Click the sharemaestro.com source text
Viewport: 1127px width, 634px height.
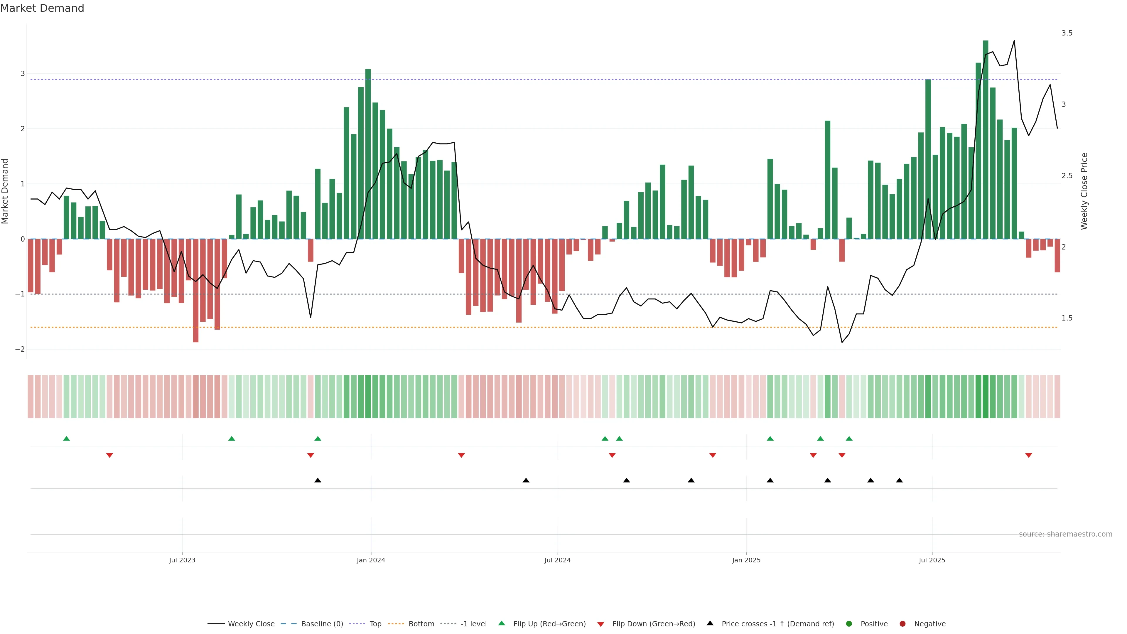(x=1065, y=534)
